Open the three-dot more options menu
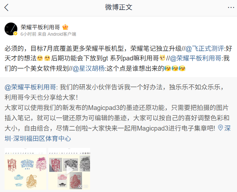This screenshot has width=237, height=192. coord(231,7)
